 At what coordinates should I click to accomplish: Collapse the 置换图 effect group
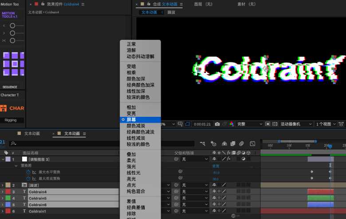pyautogui.click(x=16, y=165)
